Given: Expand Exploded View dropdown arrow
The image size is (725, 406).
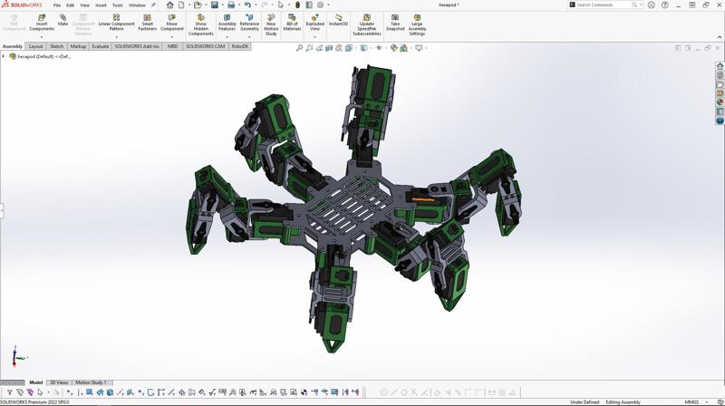Looking at the screenshot, I should pyautogui.click(x=314, y=37).
